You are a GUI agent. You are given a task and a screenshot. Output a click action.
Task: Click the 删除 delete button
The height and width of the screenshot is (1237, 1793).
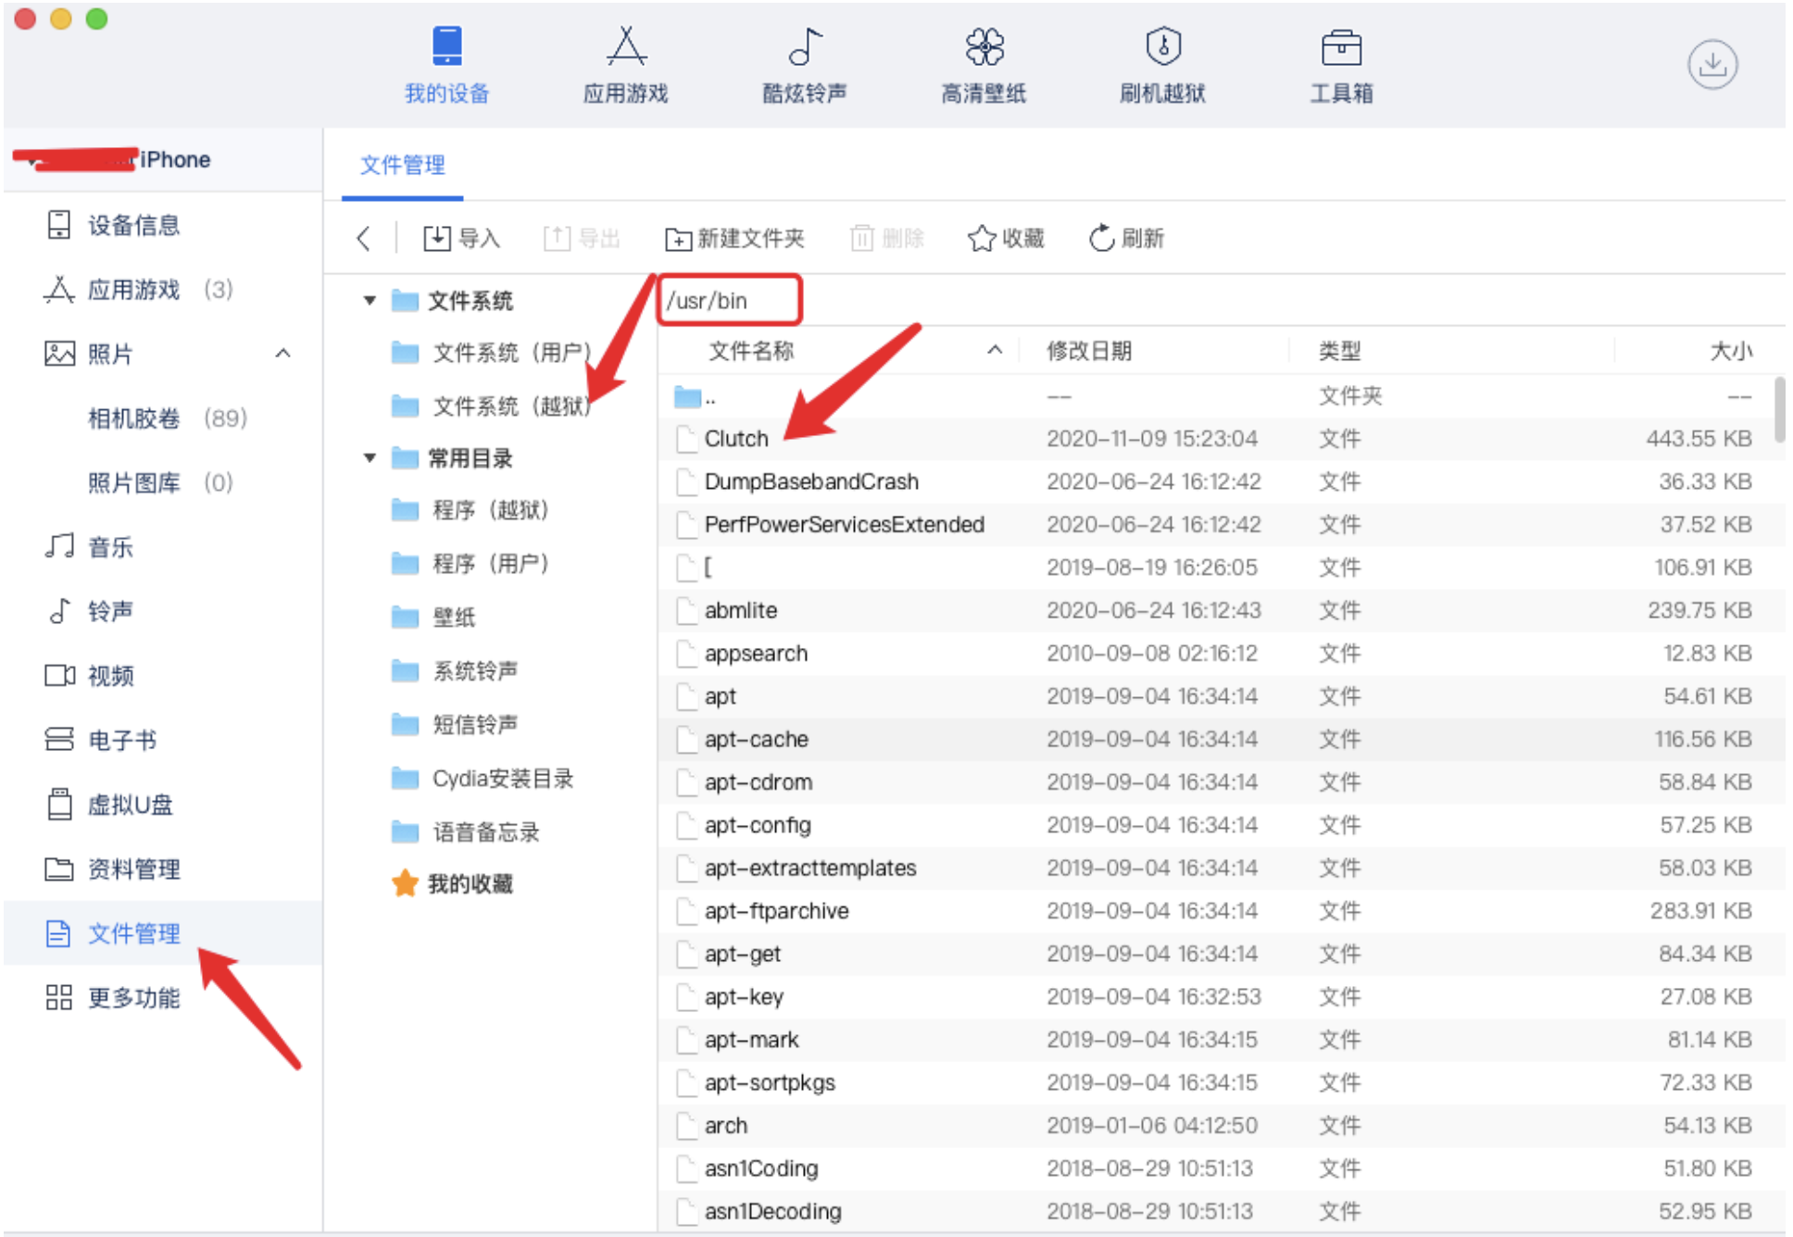(x=887, y=239)
